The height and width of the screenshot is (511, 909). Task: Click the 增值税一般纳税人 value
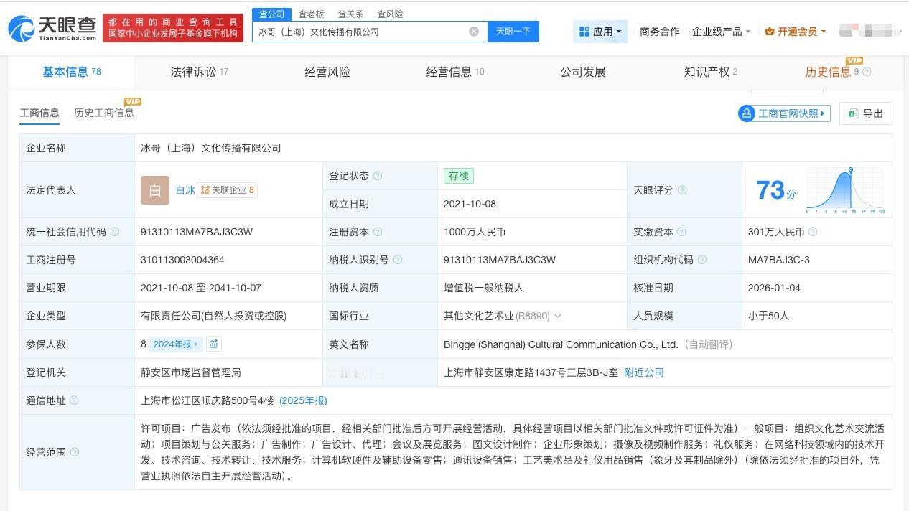tap(484, 288)
